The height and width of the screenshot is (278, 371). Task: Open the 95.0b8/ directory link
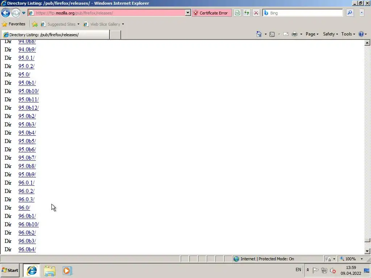27,166
